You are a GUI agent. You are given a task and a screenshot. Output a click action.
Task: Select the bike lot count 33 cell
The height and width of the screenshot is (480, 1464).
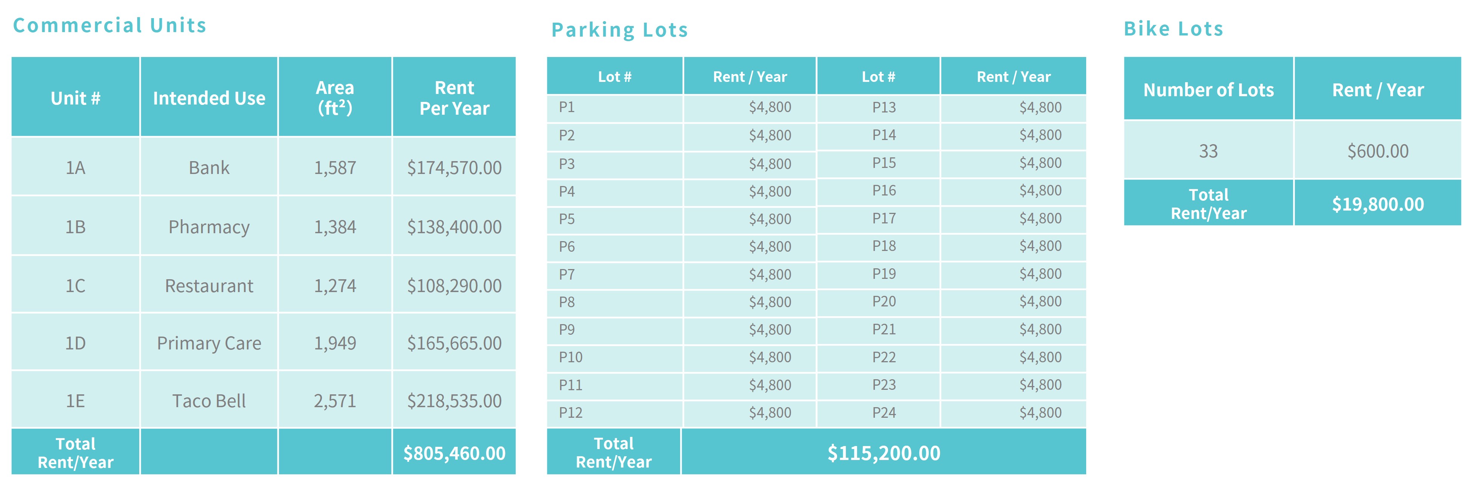point(1208,151)
